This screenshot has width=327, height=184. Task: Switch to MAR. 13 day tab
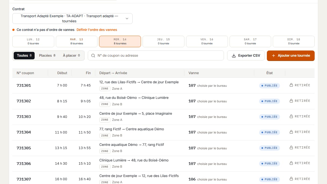click(77, 41)
